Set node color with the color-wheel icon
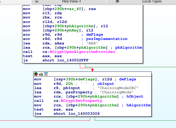176x128 pixels. coord(36,74)
